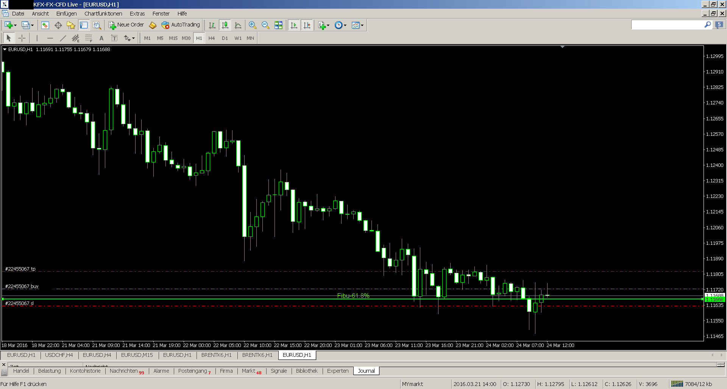Open the indicators dropdown
This screenshot has width=727, height=389.
coord(324,25)
